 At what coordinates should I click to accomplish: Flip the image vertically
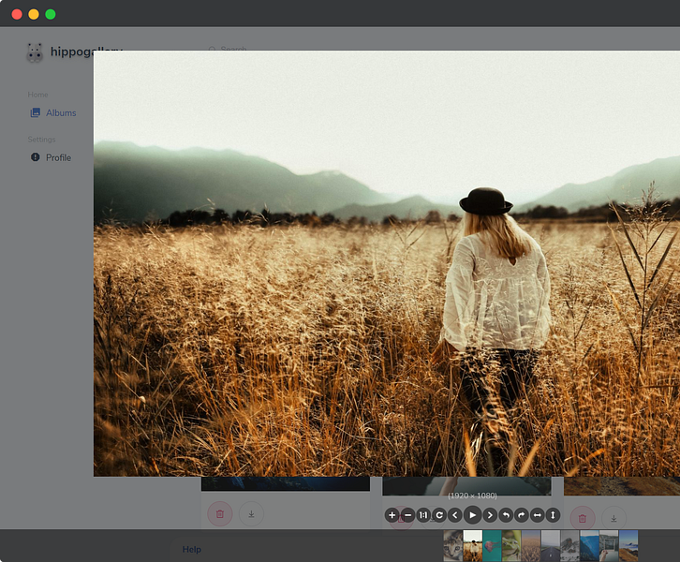coord(553,515)
